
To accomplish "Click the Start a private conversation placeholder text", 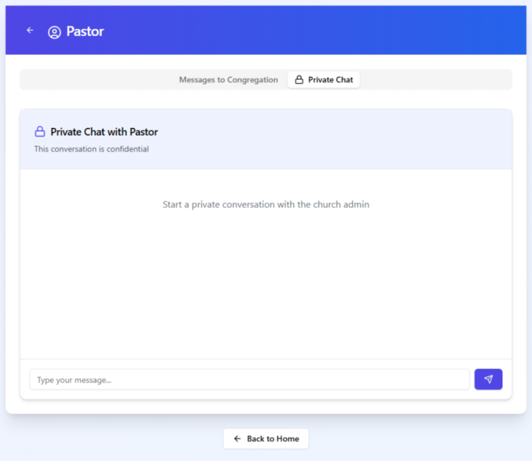I will [x=266, y=205].
